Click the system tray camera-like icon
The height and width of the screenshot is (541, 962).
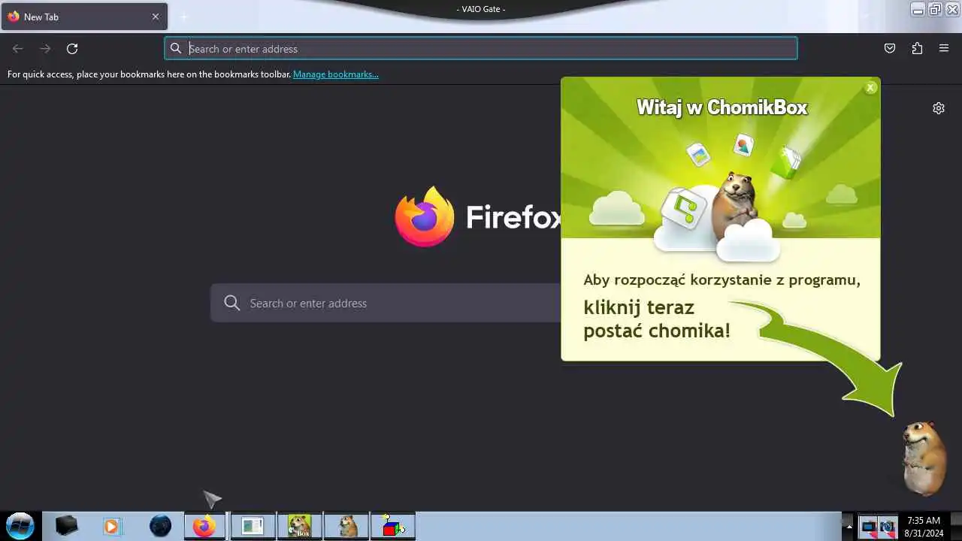pos(888,526)
